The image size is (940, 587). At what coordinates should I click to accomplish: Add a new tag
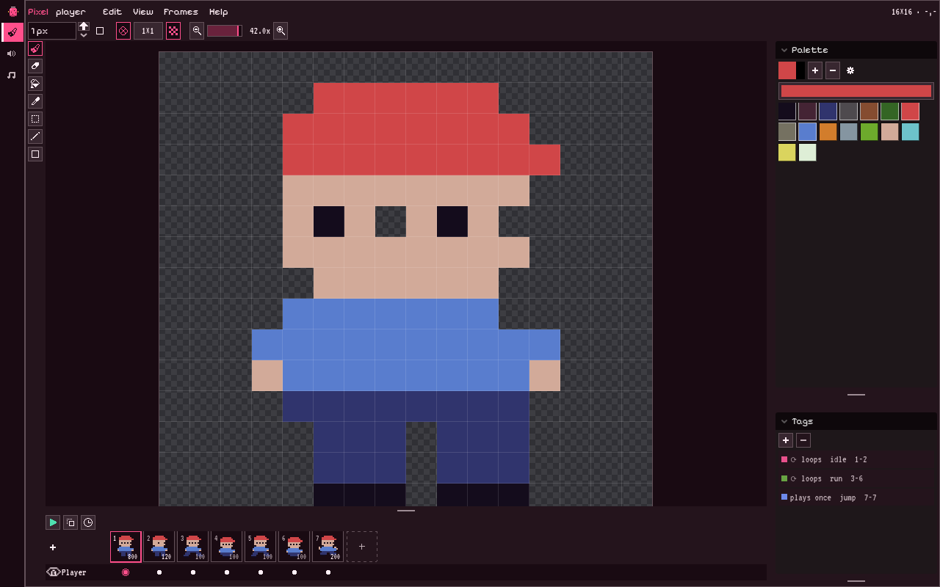786,440
